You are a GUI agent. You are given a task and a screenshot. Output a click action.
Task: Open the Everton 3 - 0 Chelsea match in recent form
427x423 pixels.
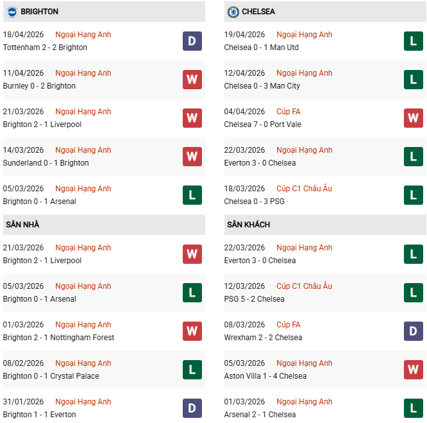[260, 163]
